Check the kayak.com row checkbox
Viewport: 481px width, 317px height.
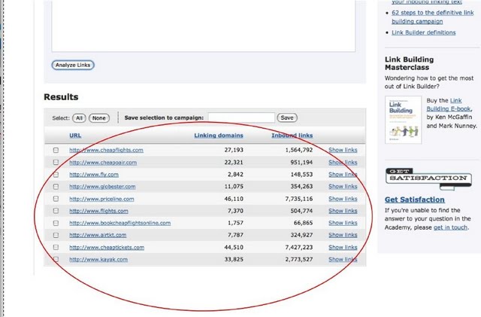click(56, 259)
